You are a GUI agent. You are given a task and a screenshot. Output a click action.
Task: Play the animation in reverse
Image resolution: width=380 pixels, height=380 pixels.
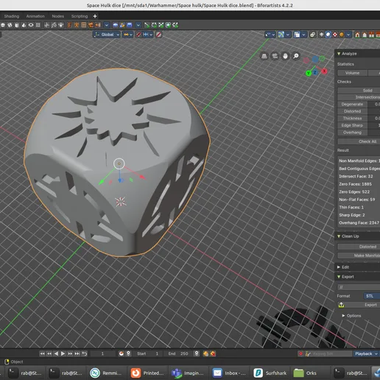point(56,353)
